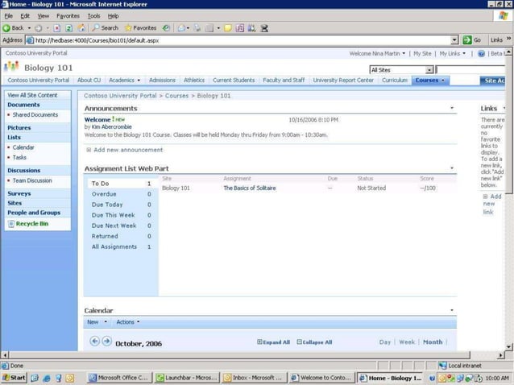Click Add new announcement plus icon
Viewport: 514px width, 385px height.
click(89, 150)
